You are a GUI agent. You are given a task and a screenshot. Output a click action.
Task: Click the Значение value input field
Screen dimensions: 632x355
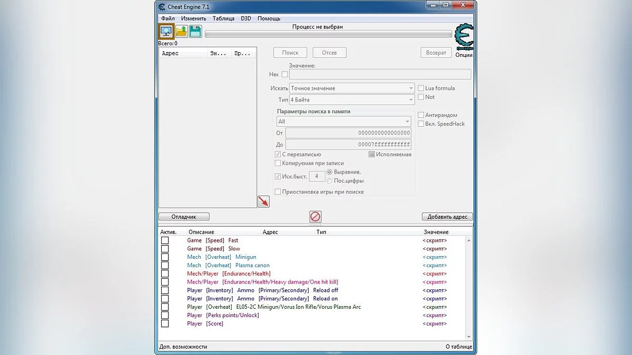point(380,75)
